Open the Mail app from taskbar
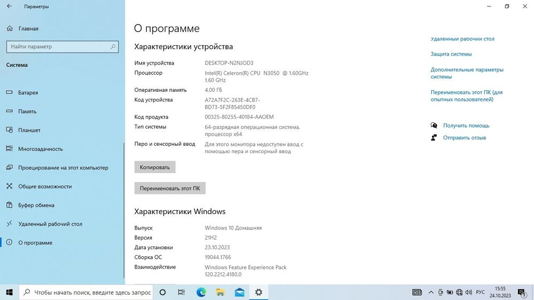Viewport: 534px width, 300px height. (239, 292)
